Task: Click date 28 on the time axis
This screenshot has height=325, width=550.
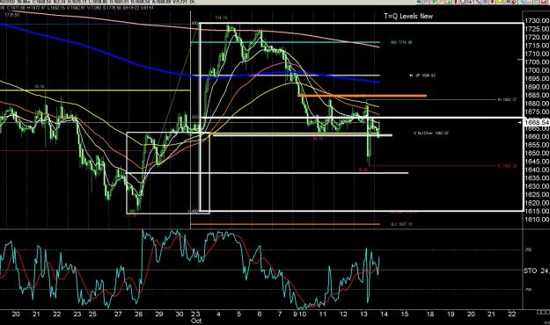Action: [x=138, y=314]
